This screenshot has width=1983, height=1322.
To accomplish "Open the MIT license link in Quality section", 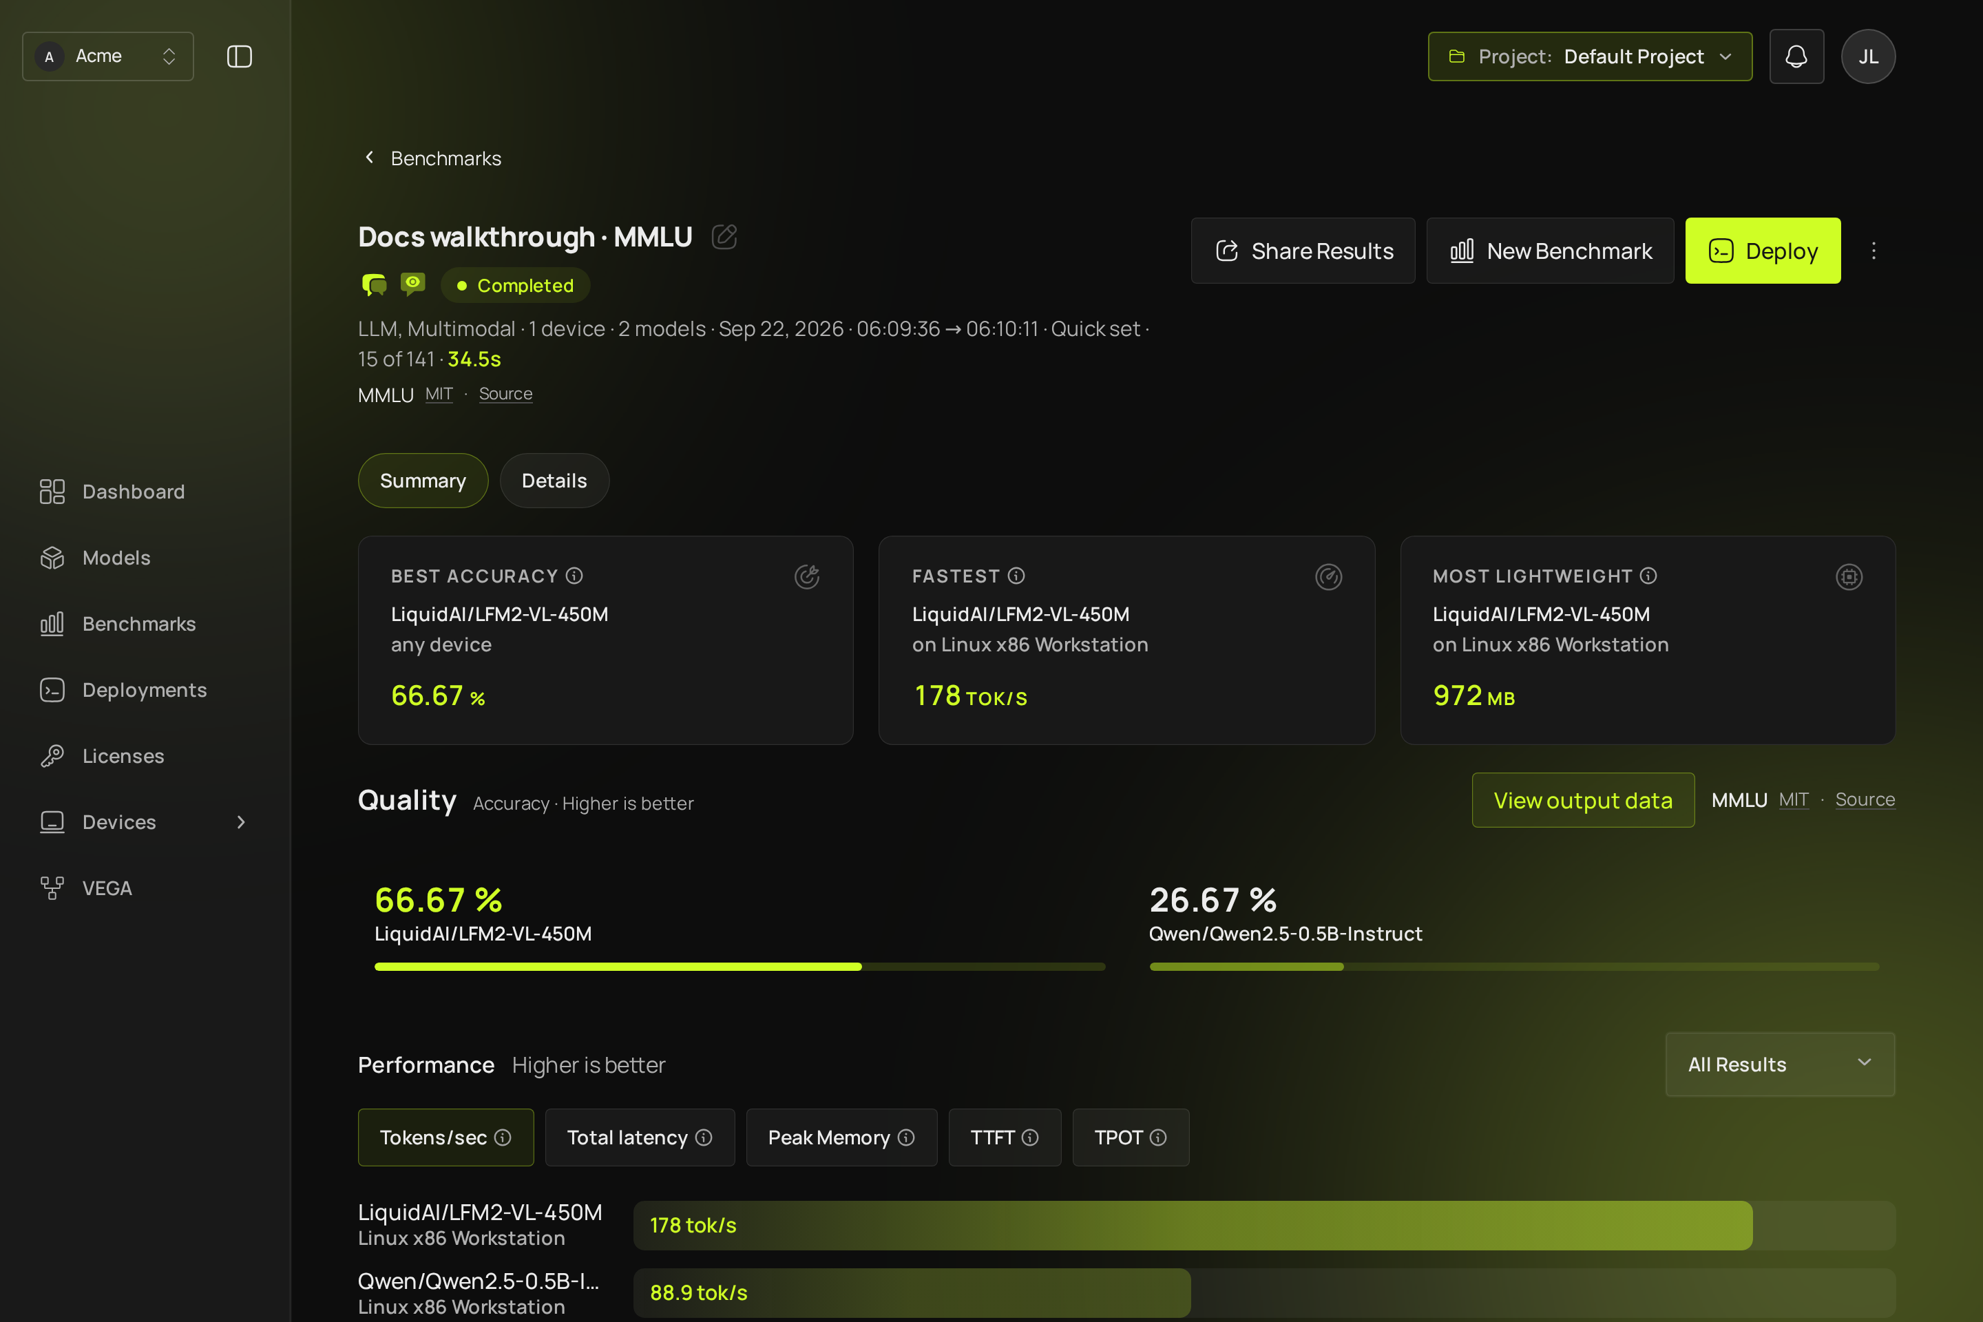I will [1793, 799].
